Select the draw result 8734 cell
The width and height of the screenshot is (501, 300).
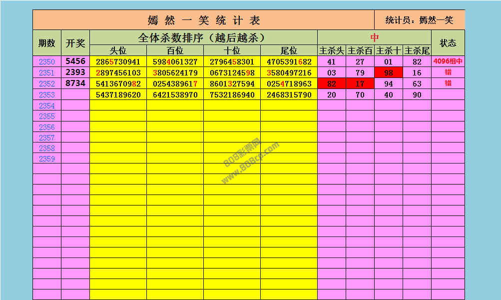[x=75, y=83]
